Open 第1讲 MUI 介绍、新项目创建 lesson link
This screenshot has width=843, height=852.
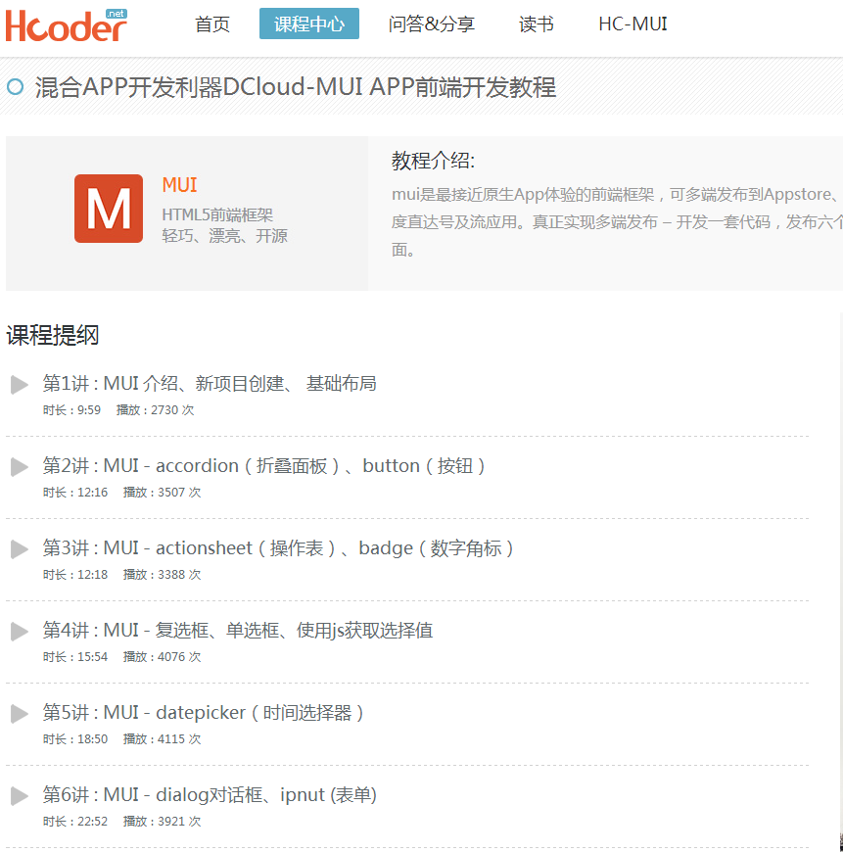coord(210,384)
